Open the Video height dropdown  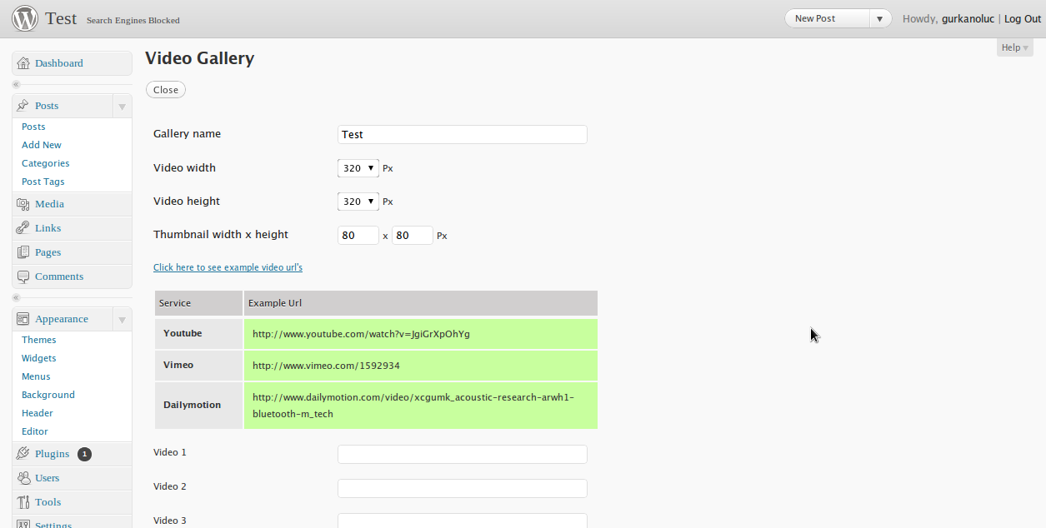pyautogui.click(x=358, y=202)
